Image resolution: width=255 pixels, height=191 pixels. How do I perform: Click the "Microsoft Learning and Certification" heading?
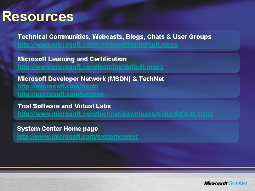tap(72, 59)
